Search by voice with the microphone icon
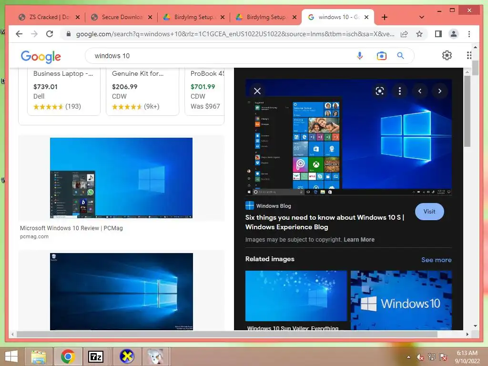Screen dimensions: 488x366 359,56
